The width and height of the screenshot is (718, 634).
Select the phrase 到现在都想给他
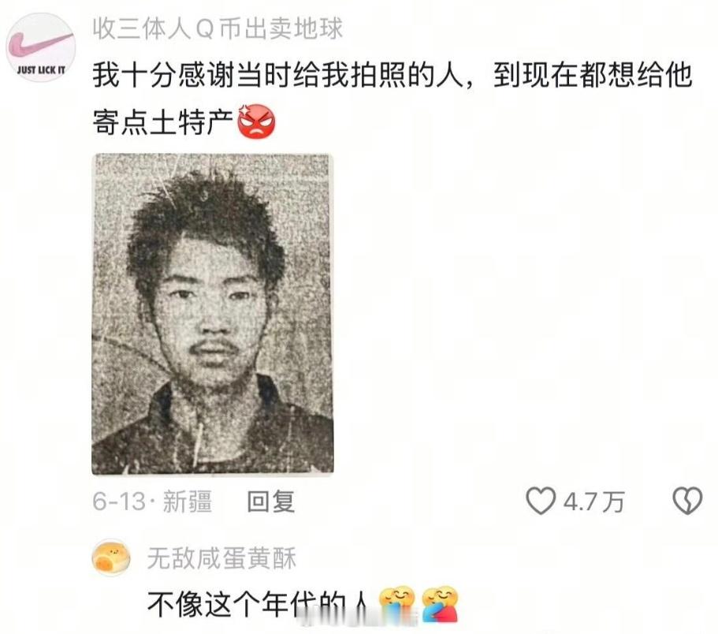593,75
